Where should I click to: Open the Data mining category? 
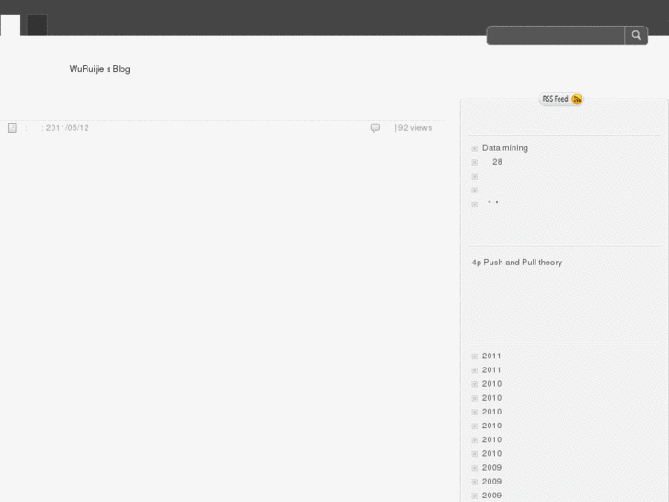coord(504,147)
